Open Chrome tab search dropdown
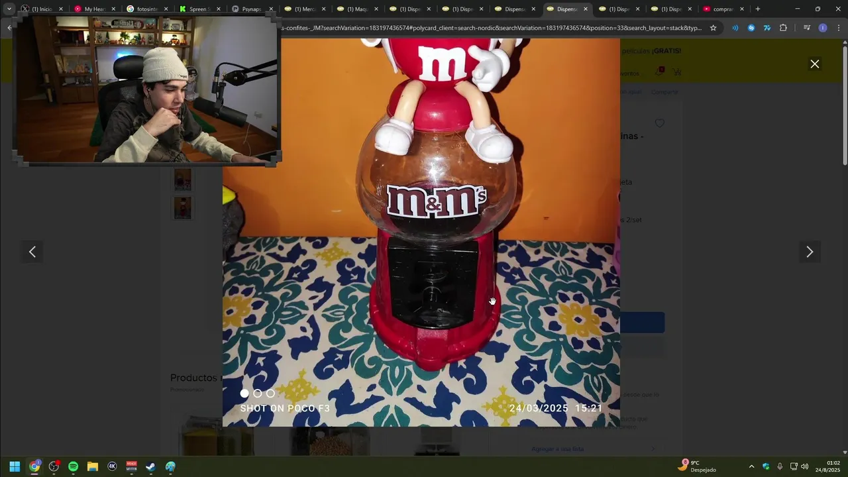Viewport: 848px width, 477px height. pyautogui.click(x=9, y=9)
